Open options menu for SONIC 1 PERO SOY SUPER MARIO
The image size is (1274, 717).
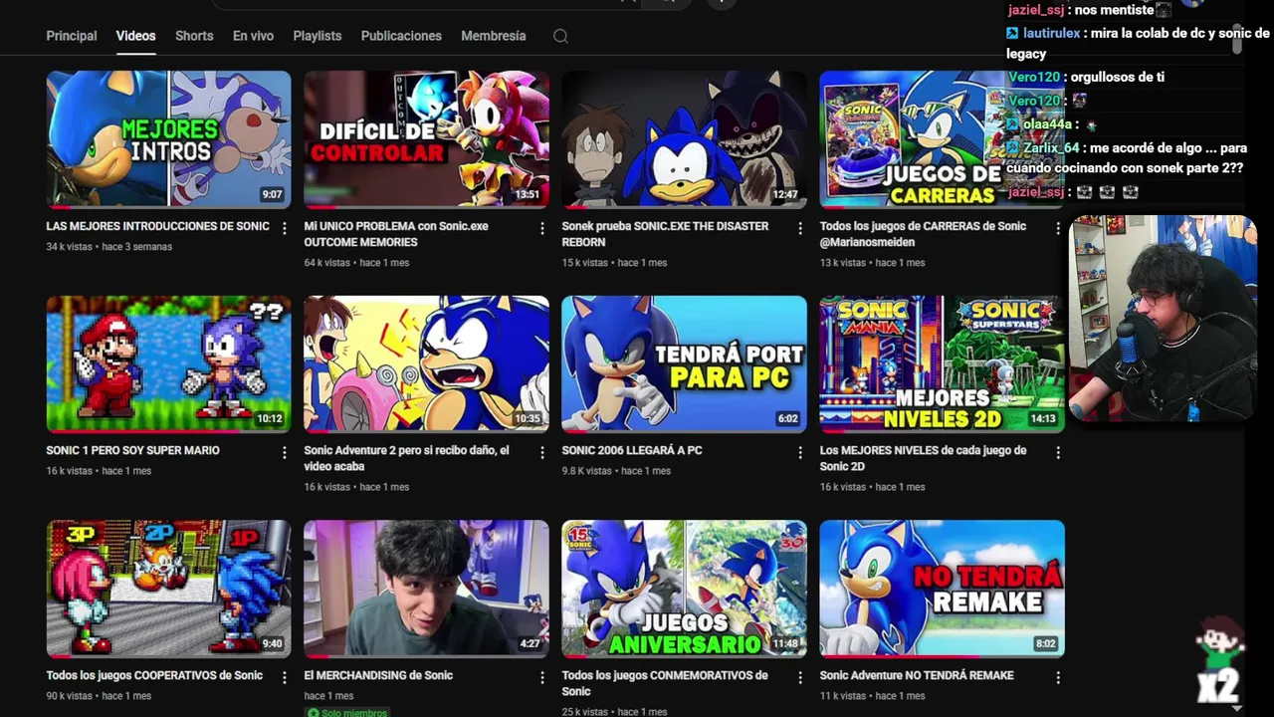[285, 452]
